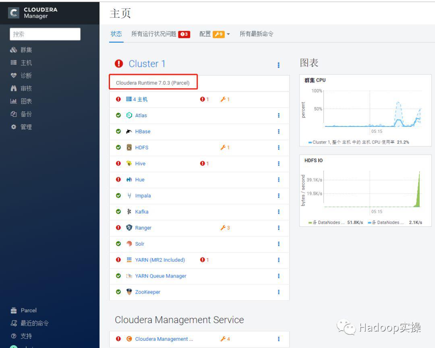Open the 图表 sidebar menu
The height and width of the screenshot is (348, 435).
[x=21, y=101]
